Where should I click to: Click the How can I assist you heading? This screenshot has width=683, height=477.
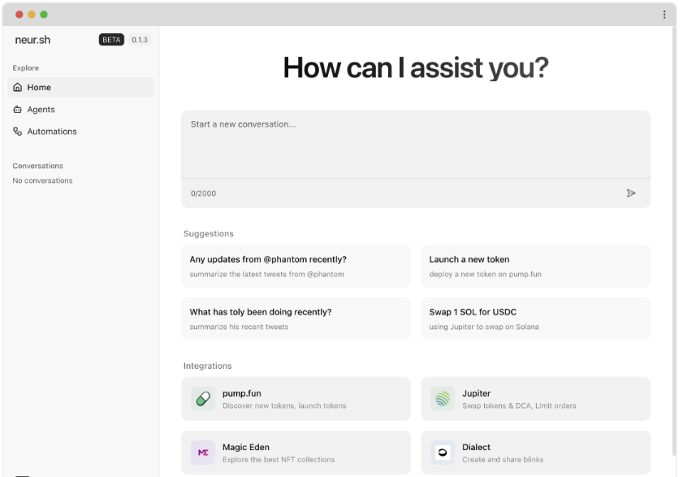coord(416,68)
